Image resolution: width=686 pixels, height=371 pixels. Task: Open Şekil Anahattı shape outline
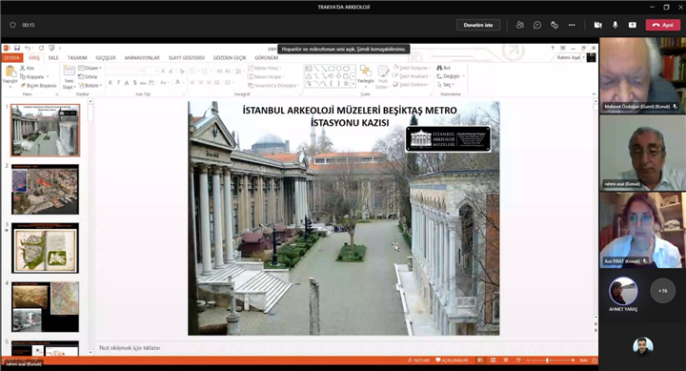coord(412,76)
